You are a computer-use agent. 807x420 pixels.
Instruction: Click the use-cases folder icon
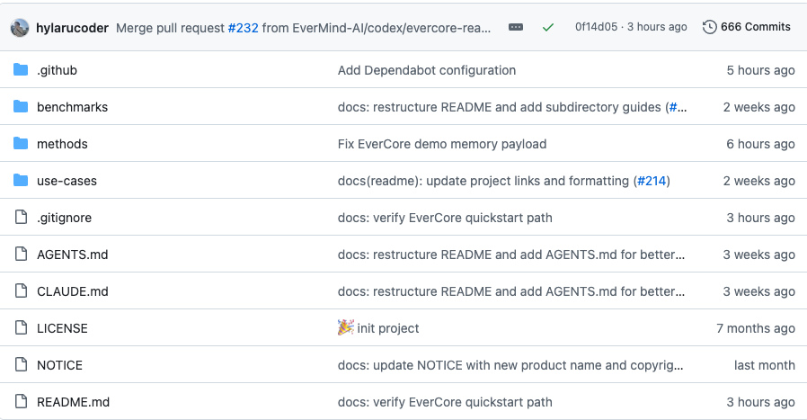click(21, 181)
